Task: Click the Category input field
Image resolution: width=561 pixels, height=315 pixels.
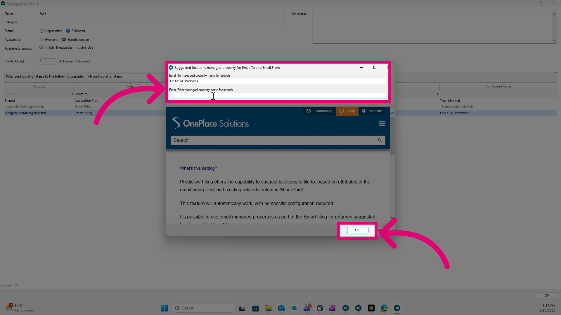Action: tap(161, 22)
